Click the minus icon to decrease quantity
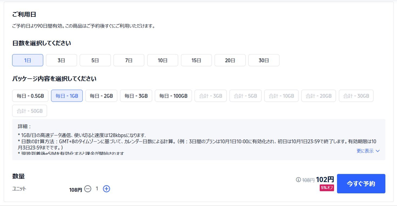The width and height of the screenshot is (397, 206). pos(88,189)
